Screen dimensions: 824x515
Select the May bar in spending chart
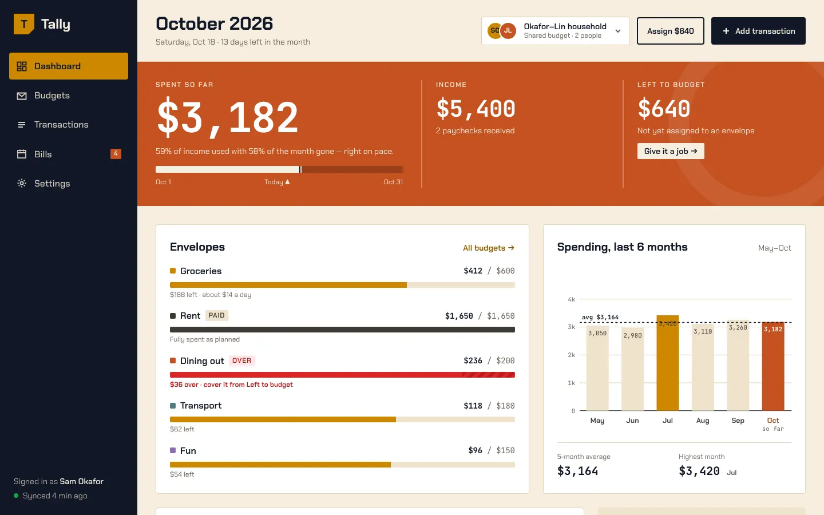pyautogui.click(x=597, y=368)
